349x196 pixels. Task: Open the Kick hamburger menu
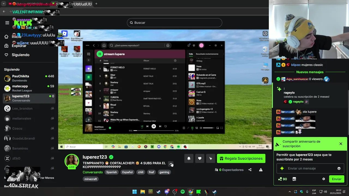coord(7,23)
